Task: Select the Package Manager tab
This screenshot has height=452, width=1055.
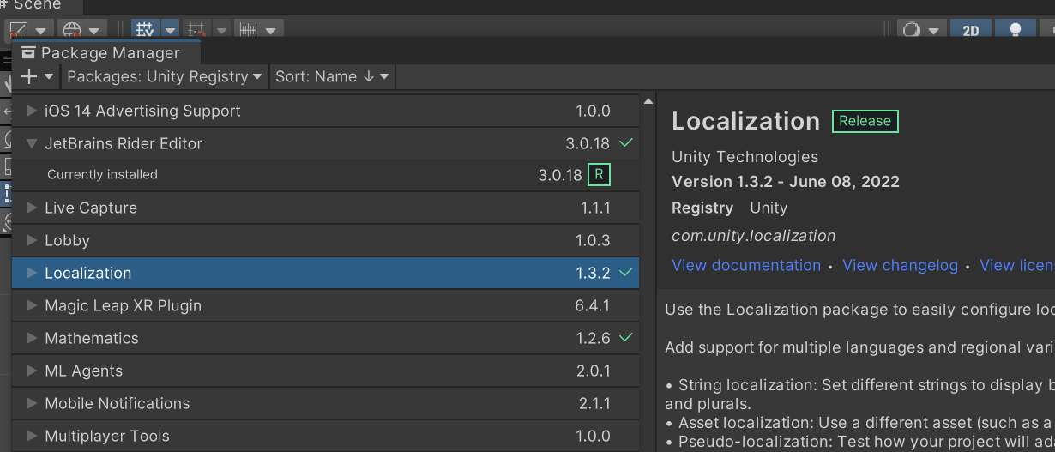Action: [x=105, y=52]
